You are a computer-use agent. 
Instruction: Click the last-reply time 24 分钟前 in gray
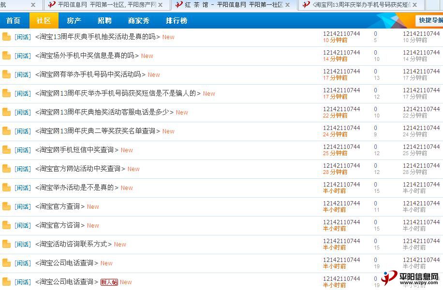click(415, 134)
